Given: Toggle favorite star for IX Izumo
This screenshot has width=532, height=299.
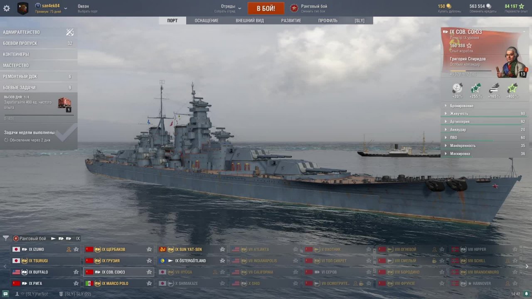Looking at the screenshot, I should point(76,250).
